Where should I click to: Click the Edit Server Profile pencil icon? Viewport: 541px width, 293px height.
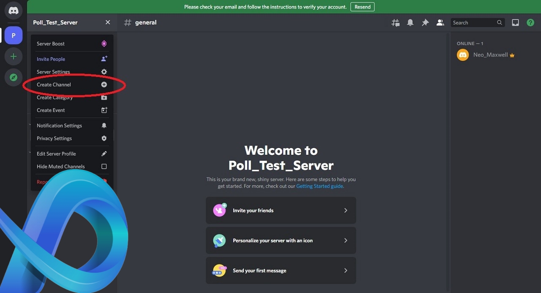(x=104, y=153)
